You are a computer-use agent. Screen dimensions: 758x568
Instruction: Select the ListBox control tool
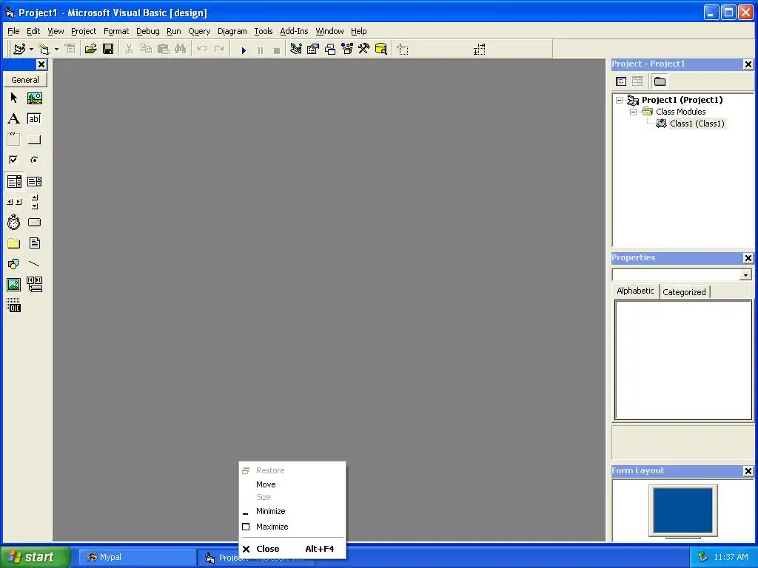pos(34,181)
